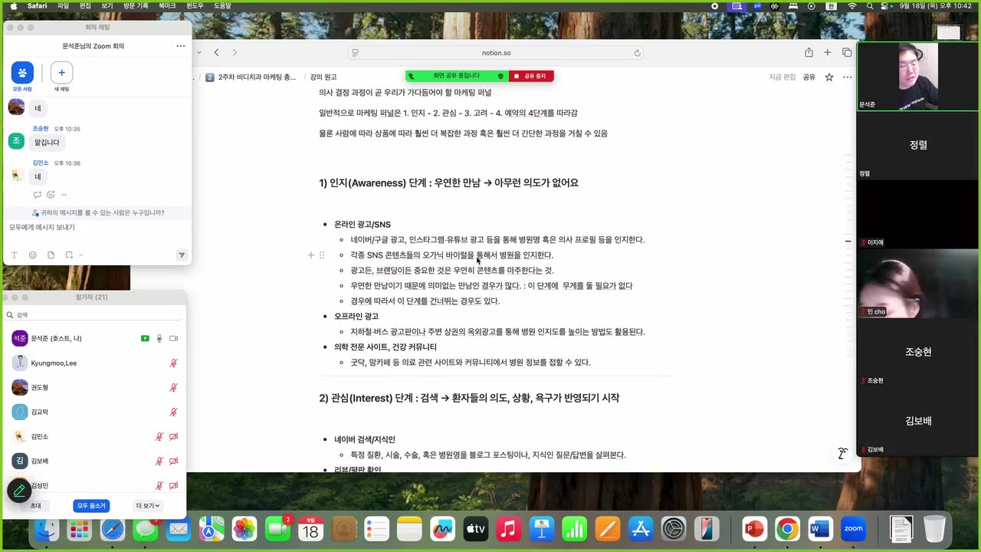The image size is (981, 552).
Task: Grab the drag handle beside SNS line
Action: click(x=322, y=255)
